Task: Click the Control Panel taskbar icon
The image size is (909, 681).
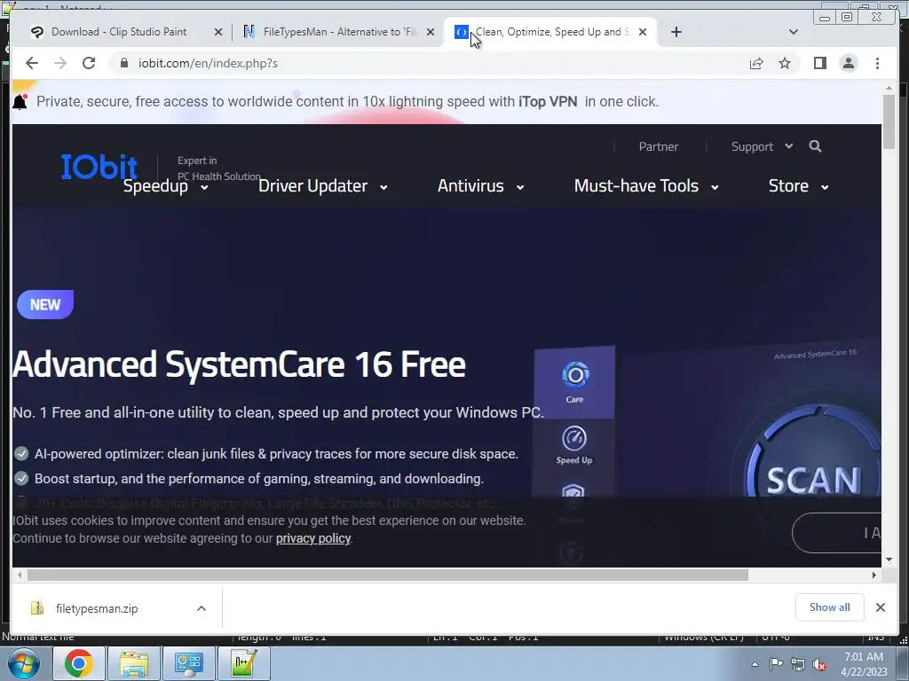Action: [189, 663]
